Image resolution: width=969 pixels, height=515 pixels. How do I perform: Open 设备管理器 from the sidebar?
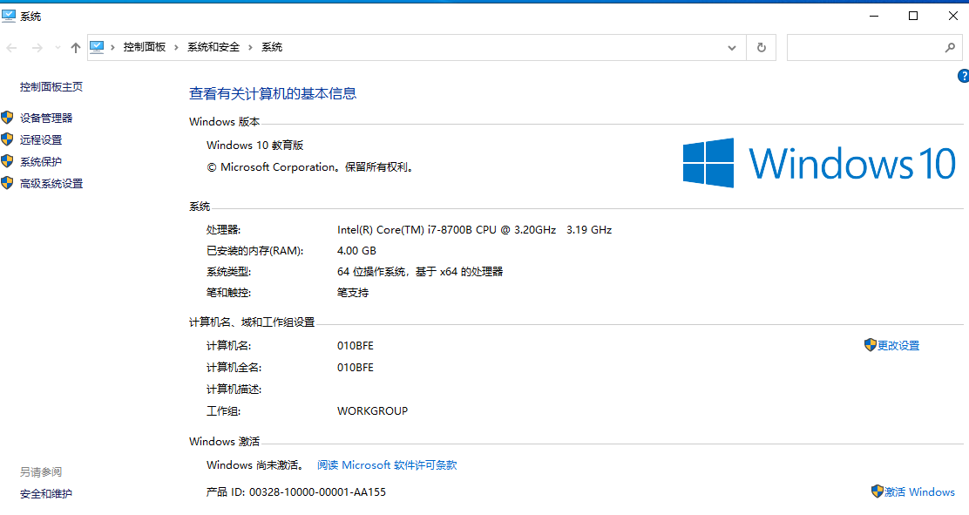pos(46,118)
